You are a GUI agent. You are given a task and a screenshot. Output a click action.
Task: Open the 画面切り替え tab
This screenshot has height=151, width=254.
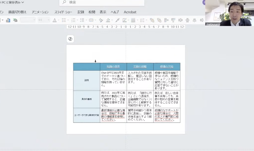point(17,12)
